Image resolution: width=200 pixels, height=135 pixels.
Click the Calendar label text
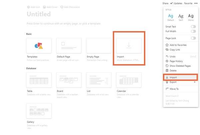[121, 91]
